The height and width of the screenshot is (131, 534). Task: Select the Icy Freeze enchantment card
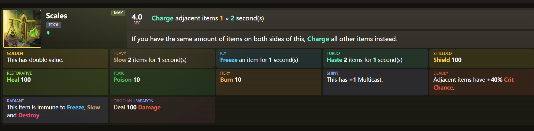pyautogui.click(x=269, y=58)
